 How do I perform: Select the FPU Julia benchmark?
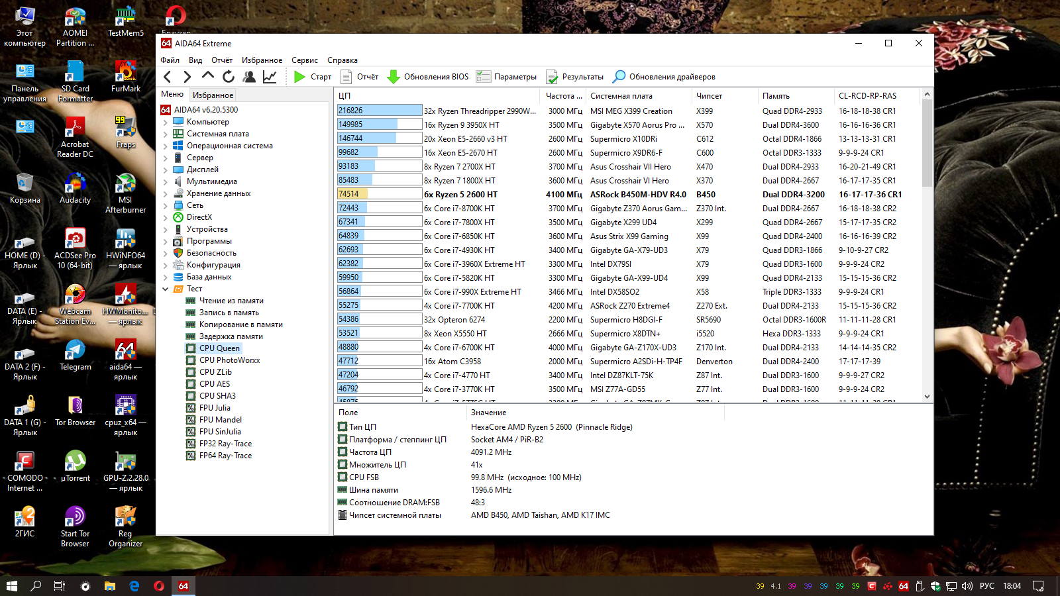point(215,408)
